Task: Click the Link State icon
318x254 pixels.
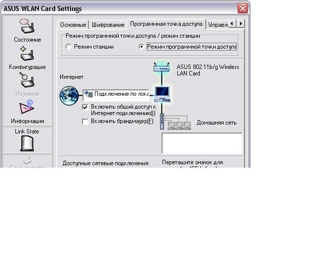Action: (27, 143)
